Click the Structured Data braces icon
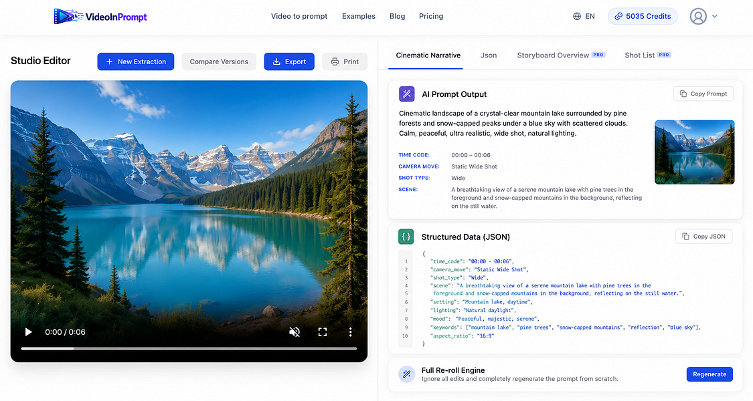Image resolution: width=753 pixels, height=401 pixels. pos(406,237)
